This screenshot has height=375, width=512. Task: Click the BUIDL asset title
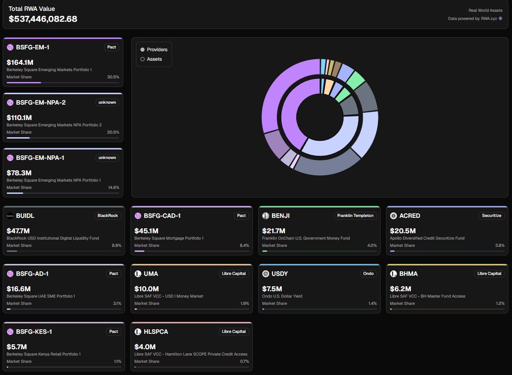[x=25, y=216]
